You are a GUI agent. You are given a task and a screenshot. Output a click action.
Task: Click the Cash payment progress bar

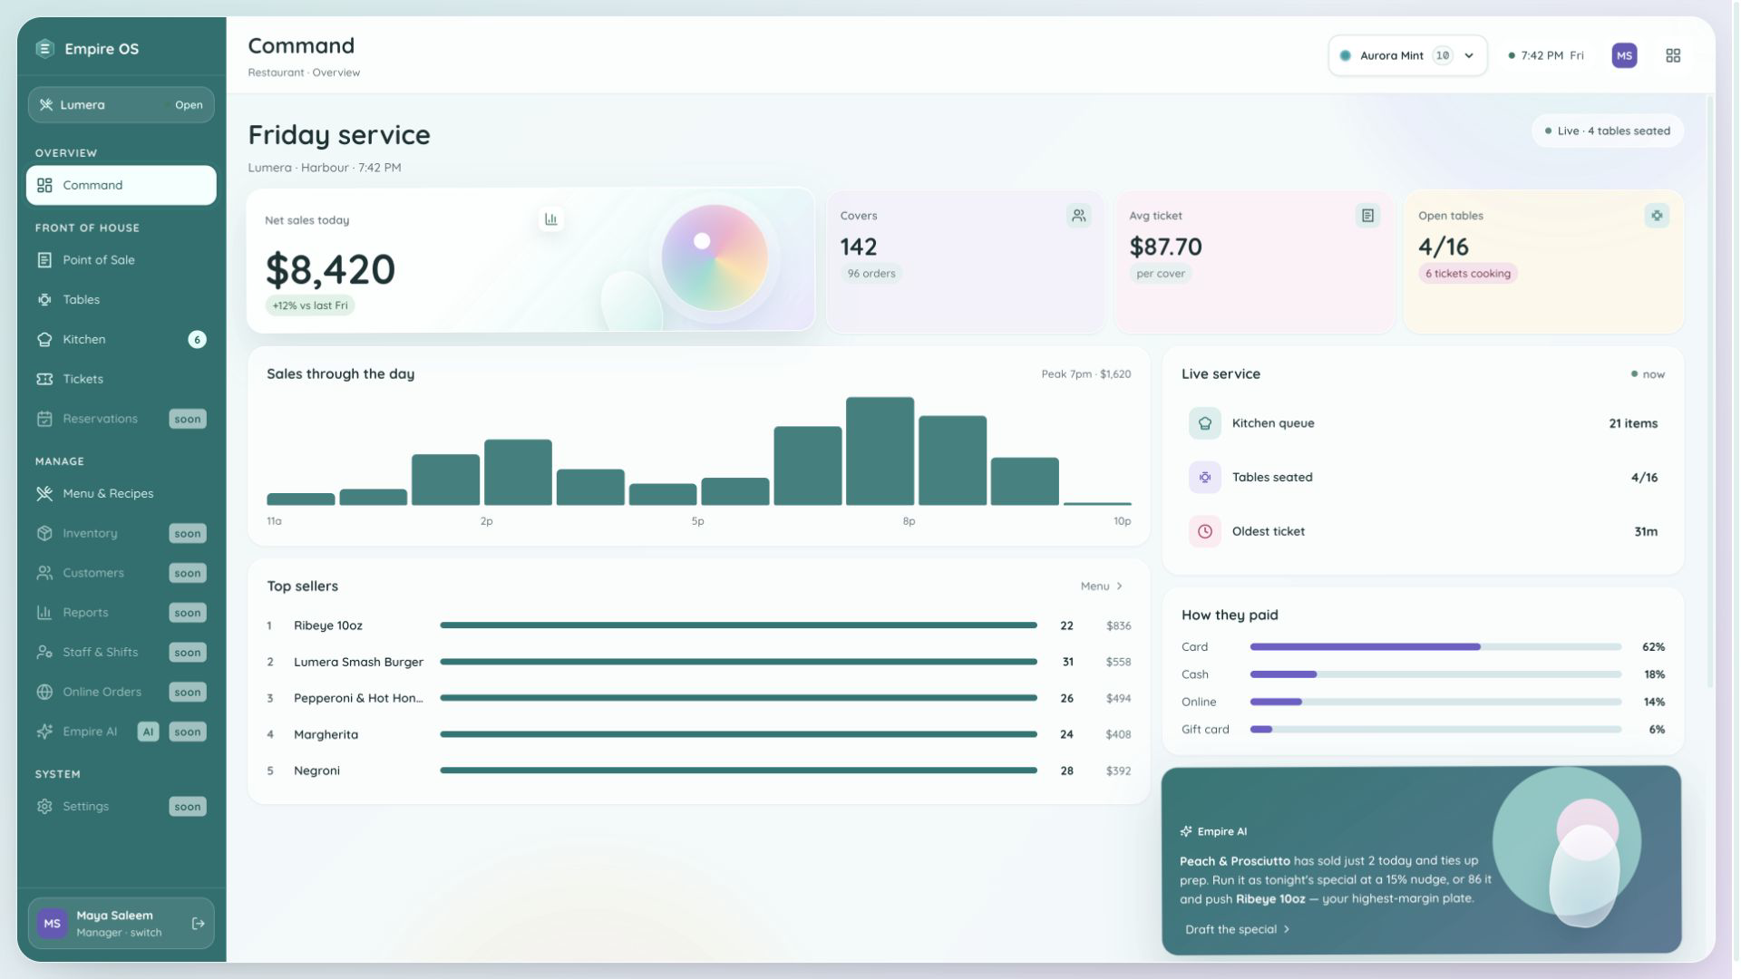(x=1435, y=674)
